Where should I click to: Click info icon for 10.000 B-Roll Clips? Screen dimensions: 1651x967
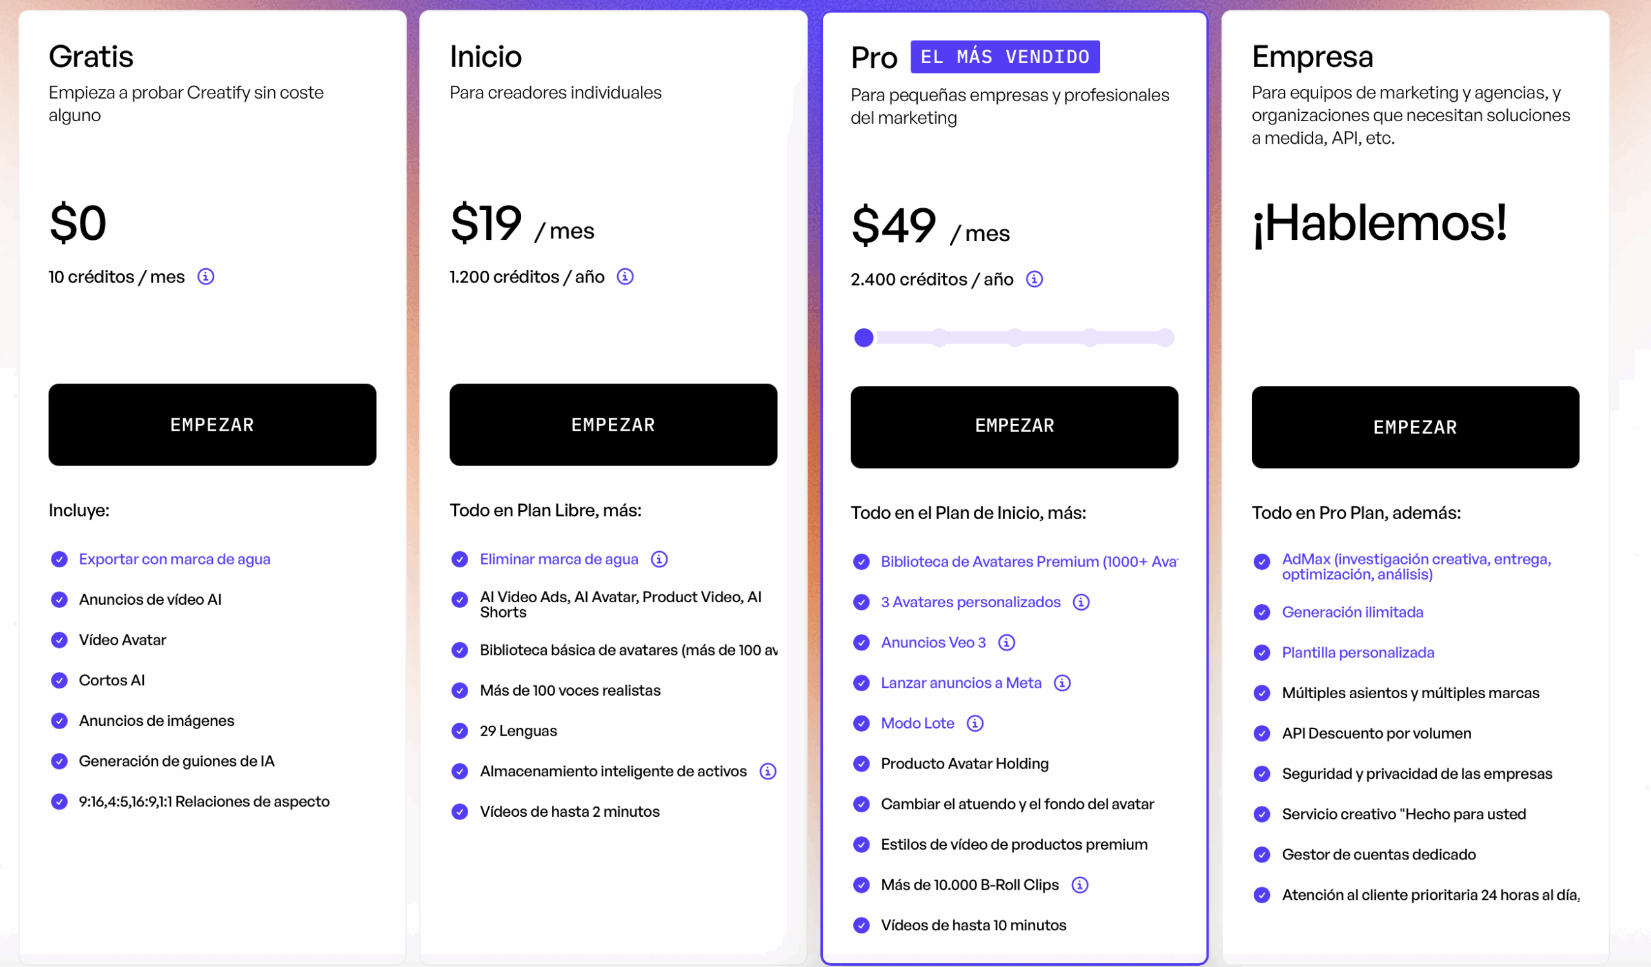coord(1080,885)
